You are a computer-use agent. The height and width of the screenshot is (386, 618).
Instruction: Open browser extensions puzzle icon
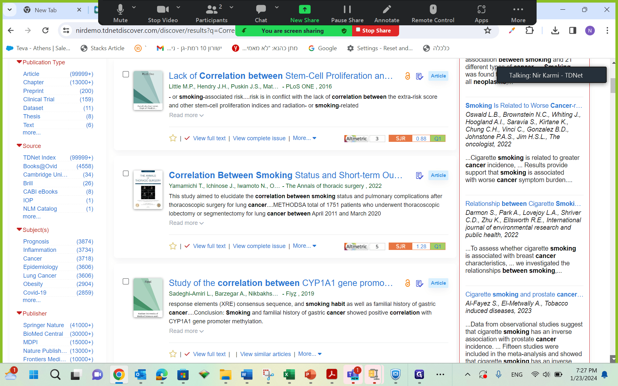click(529, 31)
